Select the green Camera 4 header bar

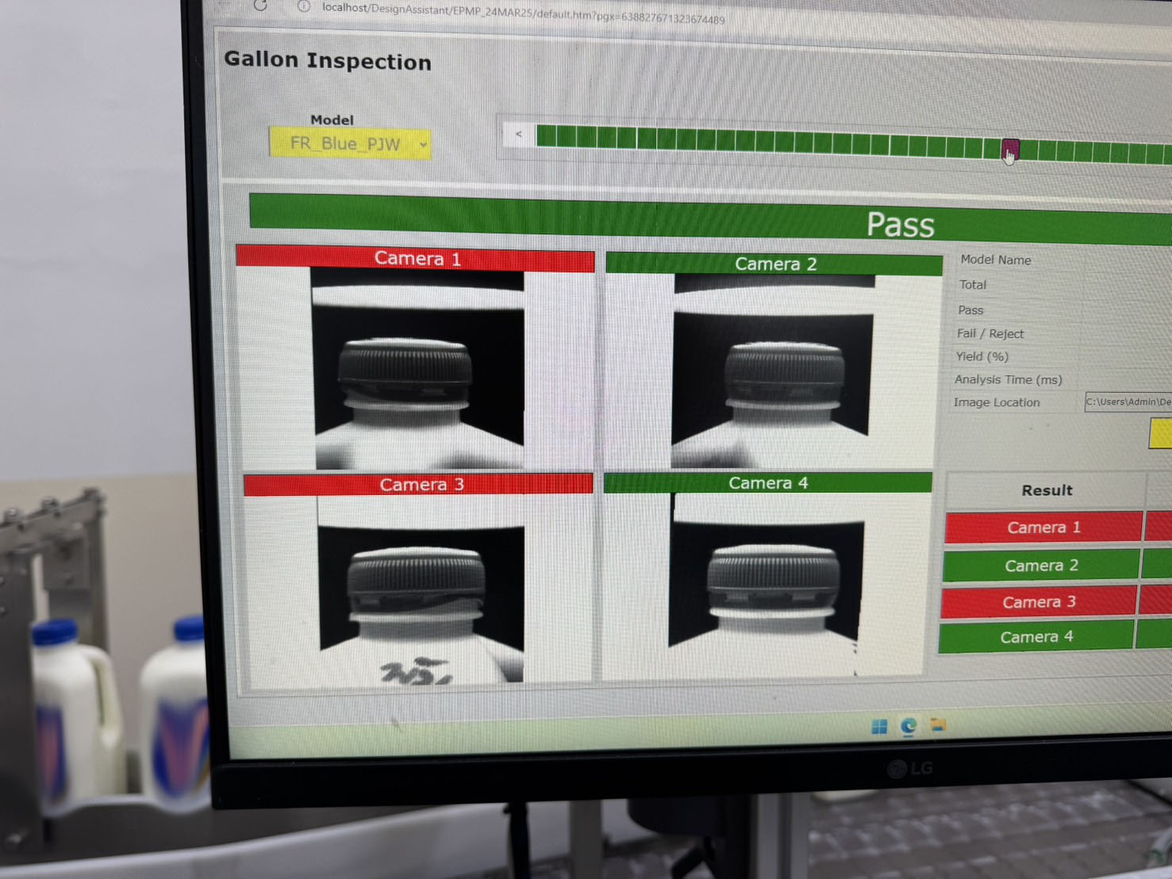click(x=767, y=482)
